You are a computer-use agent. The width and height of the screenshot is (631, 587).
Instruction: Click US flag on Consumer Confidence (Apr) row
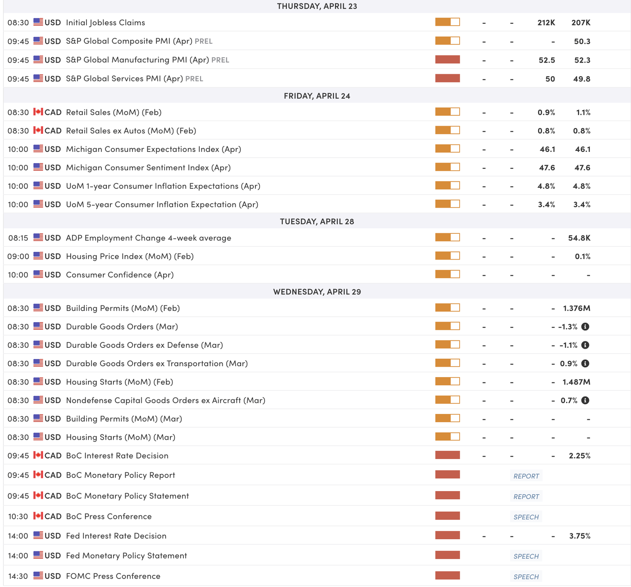(x=38, y=274)
